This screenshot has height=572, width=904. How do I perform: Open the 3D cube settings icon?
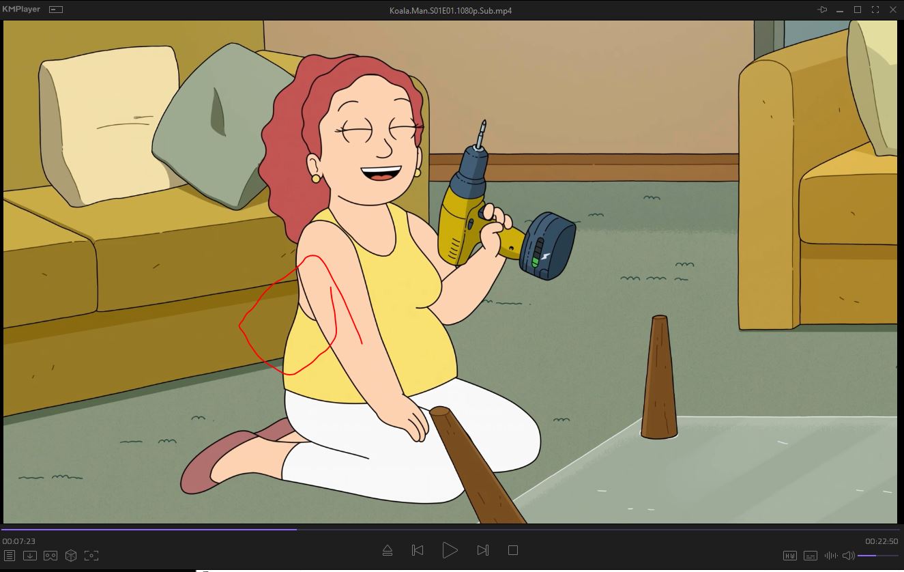pyautogui.click(x=71, y=556)
